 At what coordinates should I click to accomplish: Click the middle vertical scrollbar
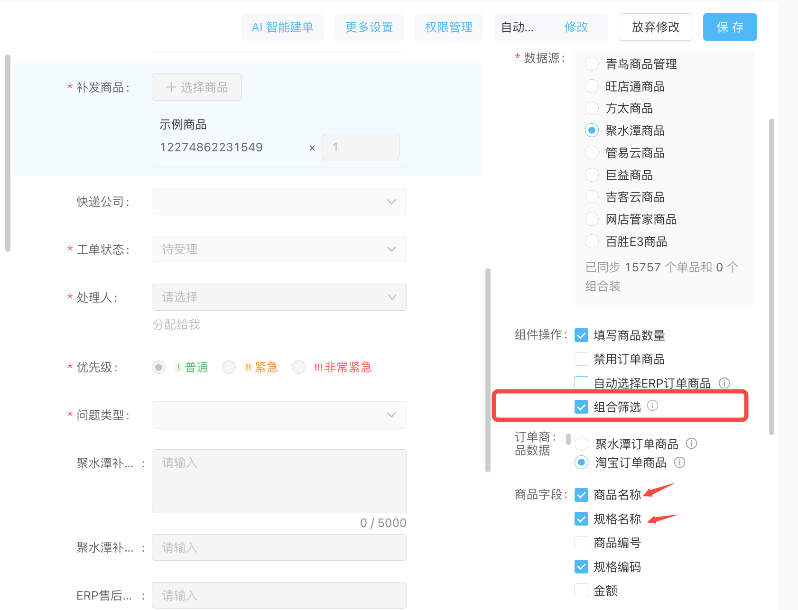click(x=488, y=370)
